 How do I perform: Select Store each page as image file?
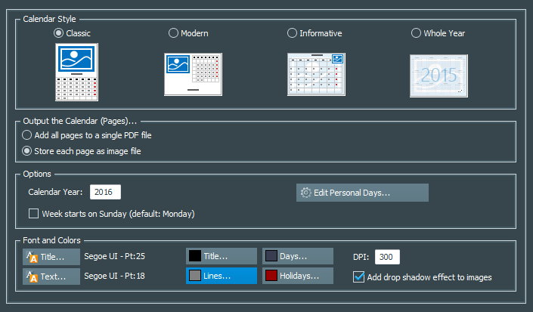28,151
